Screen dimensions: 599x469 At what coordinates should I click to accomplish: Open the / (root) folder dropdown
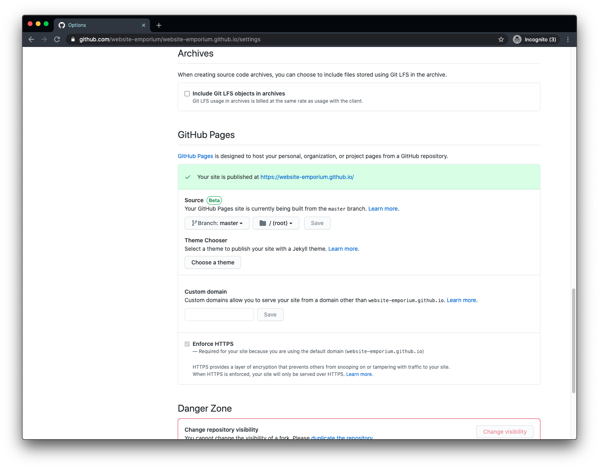[x=276, y=223]
